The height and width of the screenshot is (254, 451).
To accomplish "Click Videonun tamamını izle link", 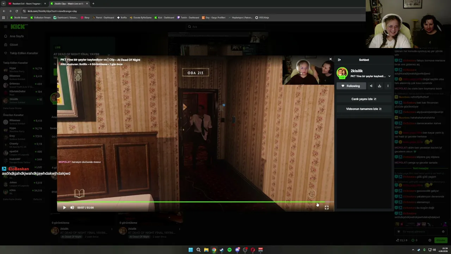I will pos(364,109).
